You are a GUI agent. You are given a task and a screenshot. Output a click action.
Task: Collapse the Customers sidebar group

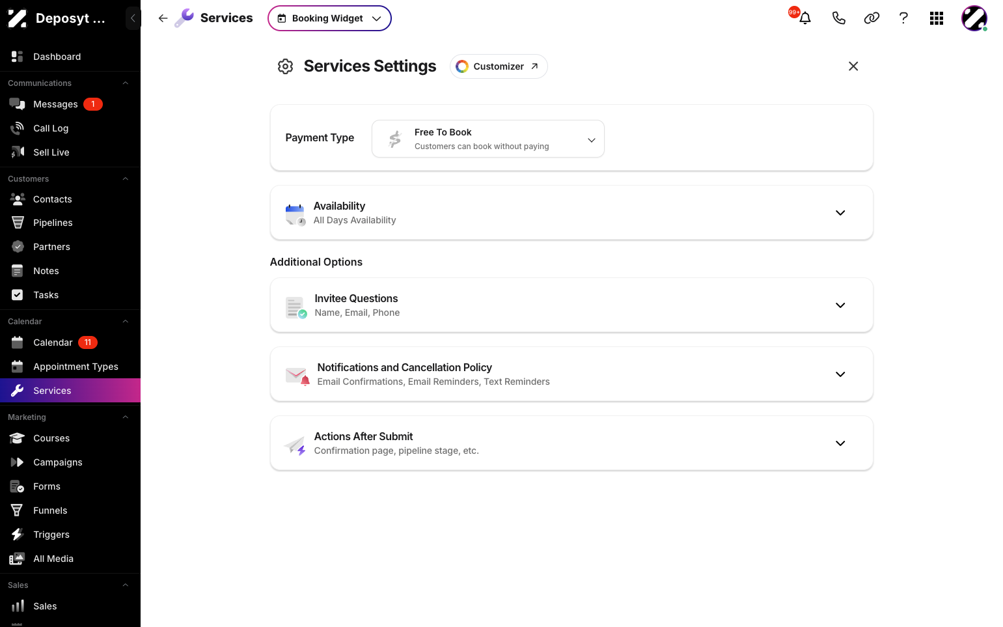coord(126,179)
